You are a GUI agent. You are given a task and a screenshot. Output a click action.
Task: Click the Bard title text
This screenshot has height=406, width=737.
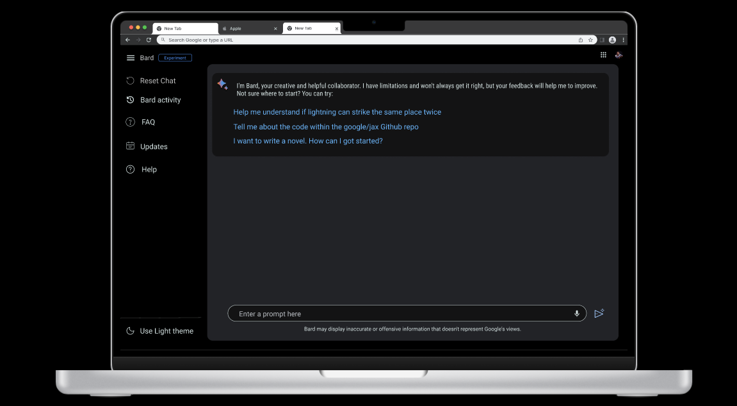coord(147,58)
